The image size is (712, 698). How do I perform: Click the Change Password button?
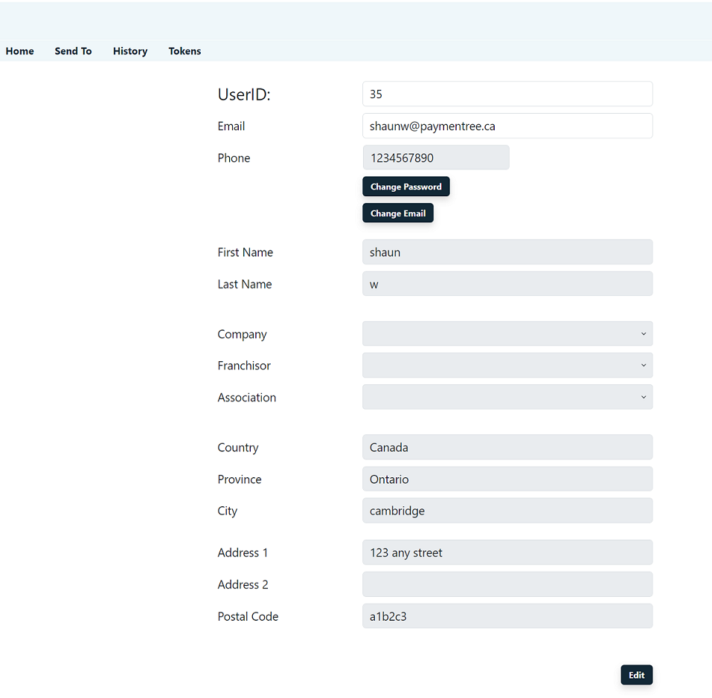(405, 187)
